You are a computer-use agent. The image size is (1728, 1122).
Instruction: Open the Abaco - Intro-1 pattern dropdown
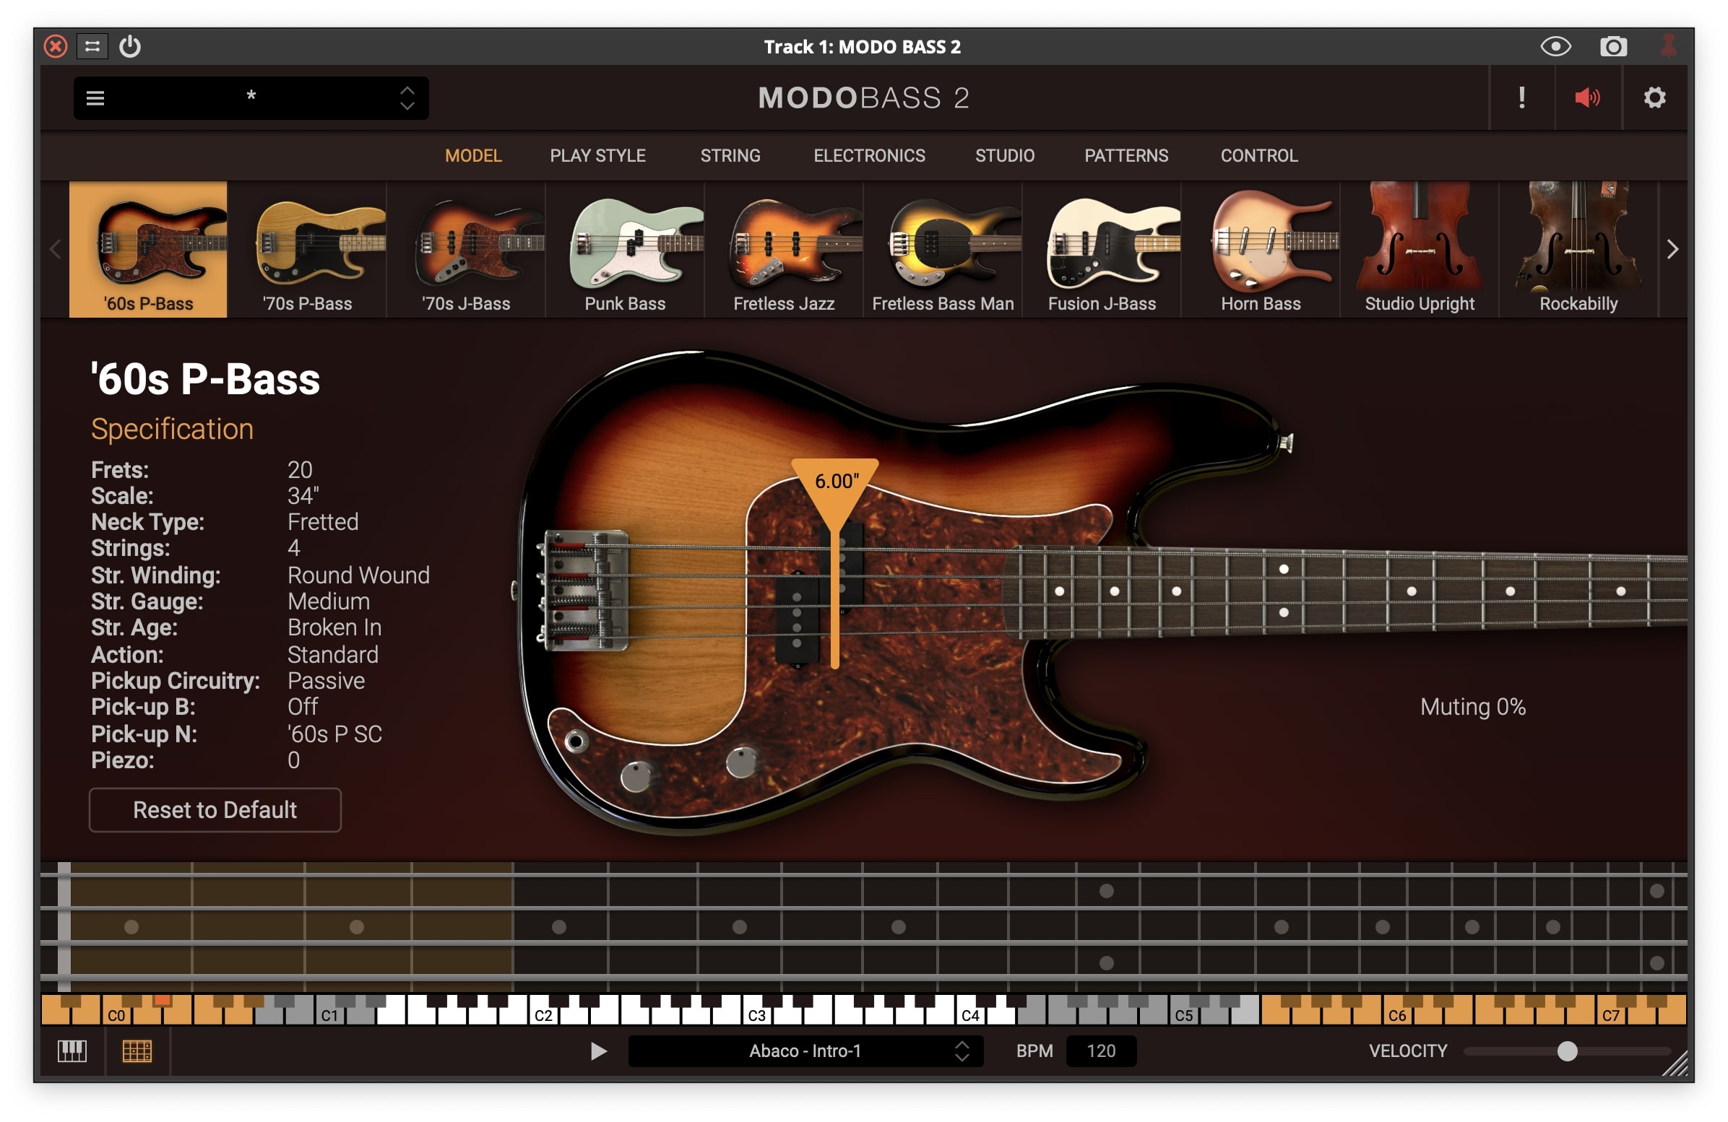coord(805,1050)
